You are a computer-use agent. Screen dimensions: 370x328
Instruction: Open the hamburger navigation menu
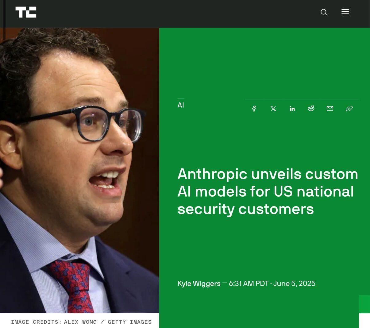point(345,12)
